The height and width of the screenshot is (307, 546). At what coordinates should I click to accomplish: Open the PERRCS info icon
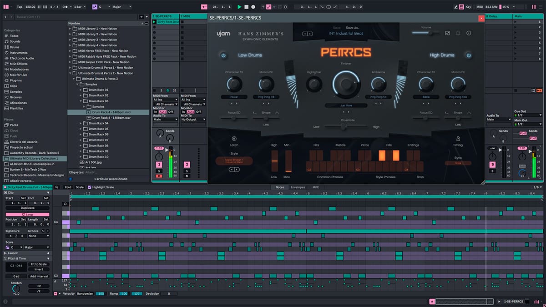[x=469, y=33]
